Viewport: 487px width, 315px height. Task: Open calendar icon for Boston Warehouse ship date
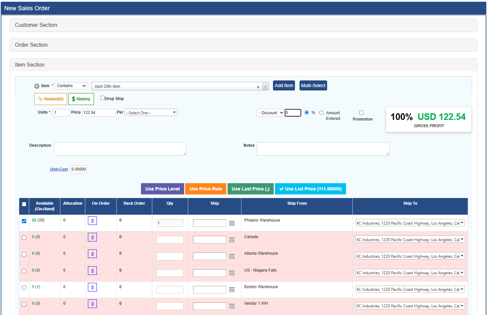click(x=232, y=289)
